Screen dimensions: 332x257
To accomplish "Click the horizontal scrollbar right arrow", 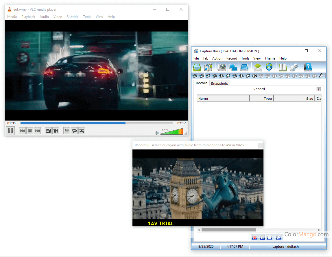I will [319, 230].
